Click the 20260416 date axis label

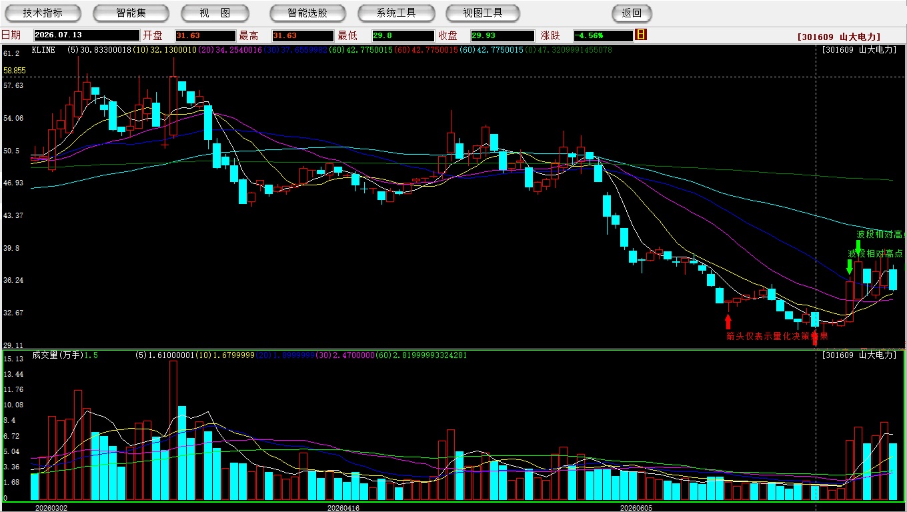click(343, 508)
